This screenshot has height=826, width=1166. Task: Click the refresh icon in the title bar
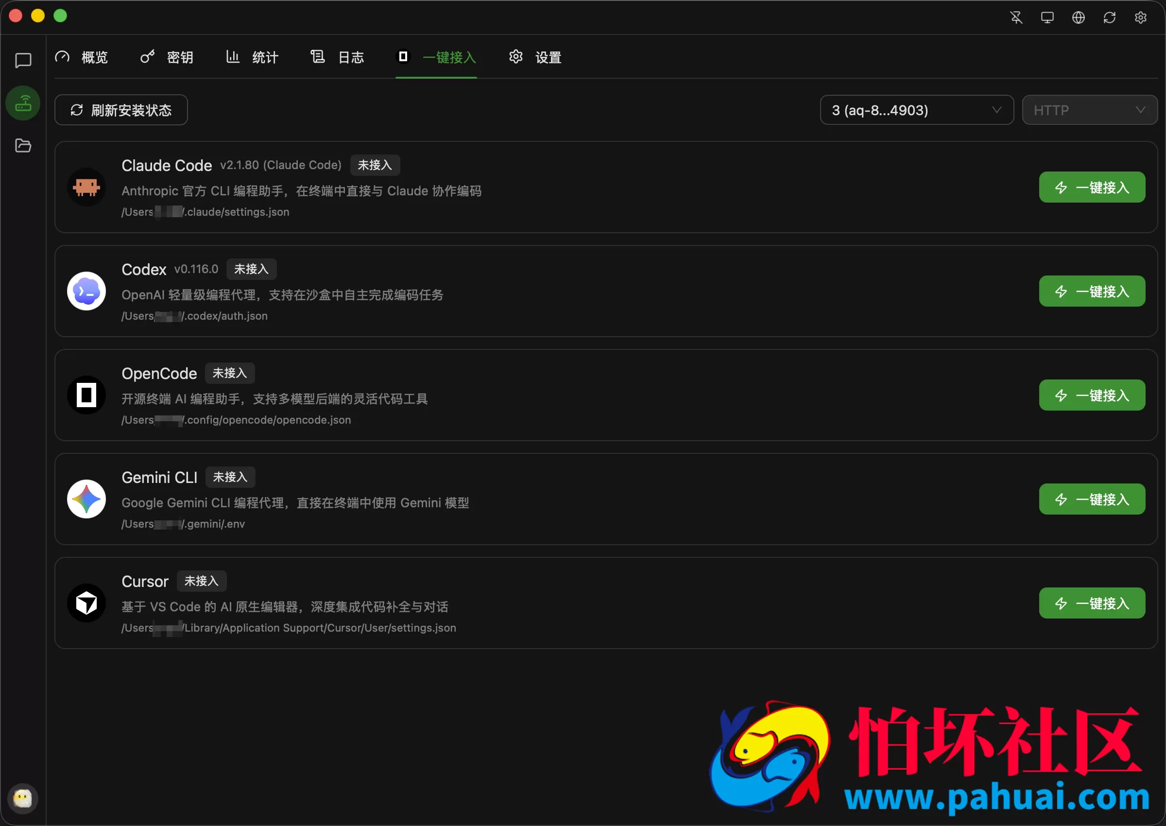(x=1110, y=17)
